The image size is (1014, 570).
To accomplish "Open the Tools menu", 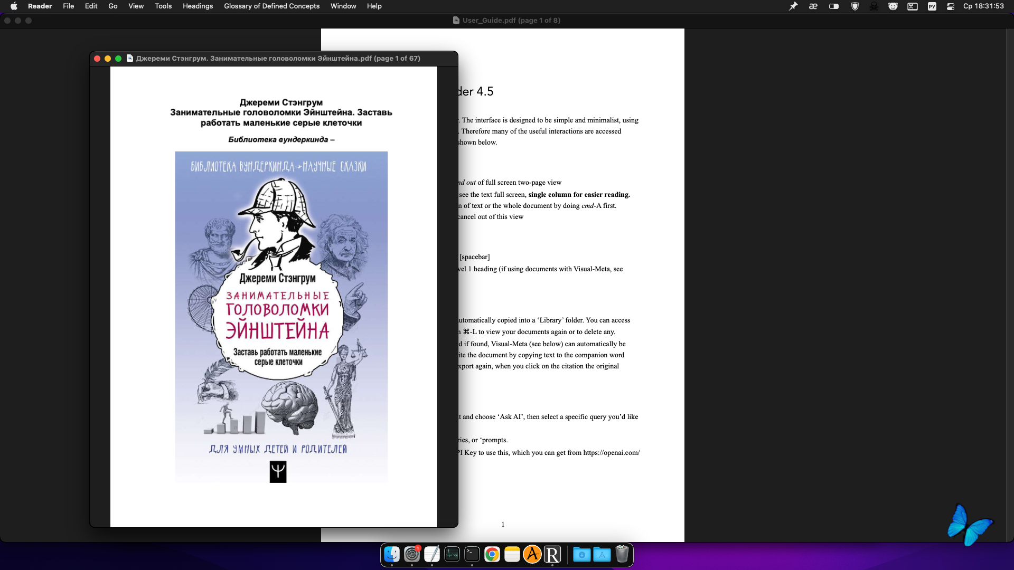I will [163, 6].
